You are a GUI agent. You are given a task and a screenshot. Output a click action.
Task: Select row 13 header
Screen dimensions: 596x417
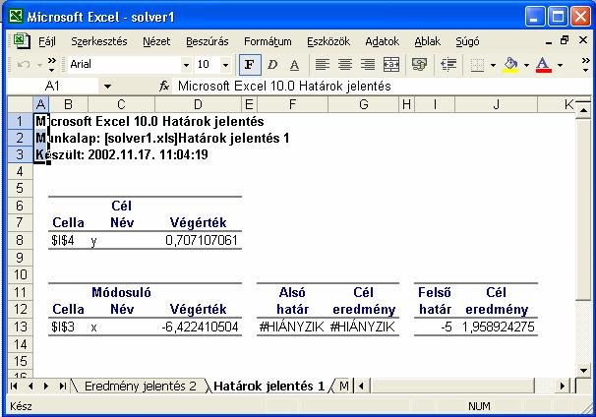pyautogui.click(x=20, y=327)
